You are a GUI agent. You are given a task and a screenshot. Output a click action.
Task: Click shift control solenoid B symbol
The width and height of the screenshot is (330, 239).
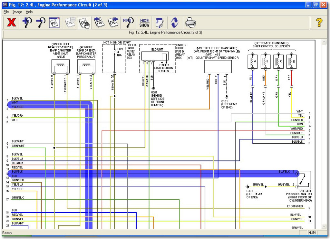[266, 62]
